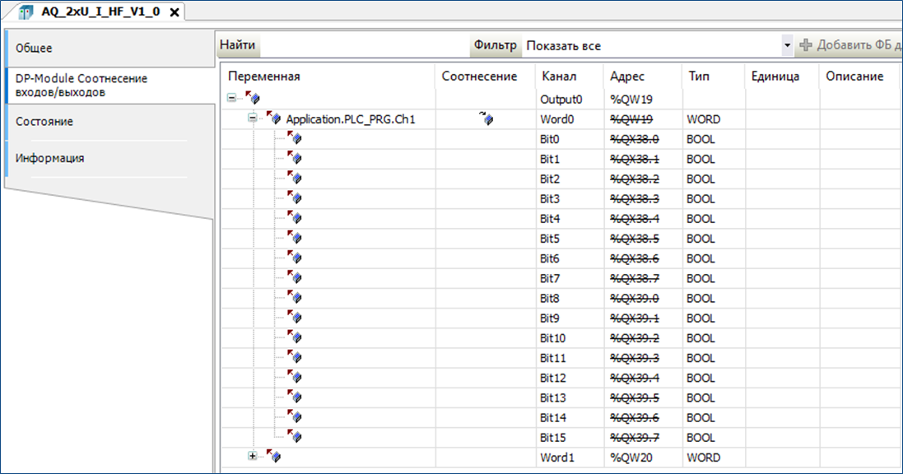Click the mapping icon in Word0 Соотнесение column
This screenshot has height=474, width=903.
[x=486, y=119]
